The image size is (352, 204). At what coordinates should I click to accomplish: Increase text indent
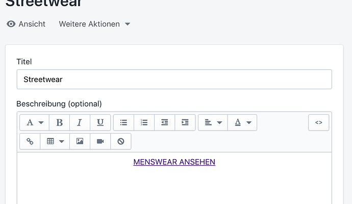(185, 122)
